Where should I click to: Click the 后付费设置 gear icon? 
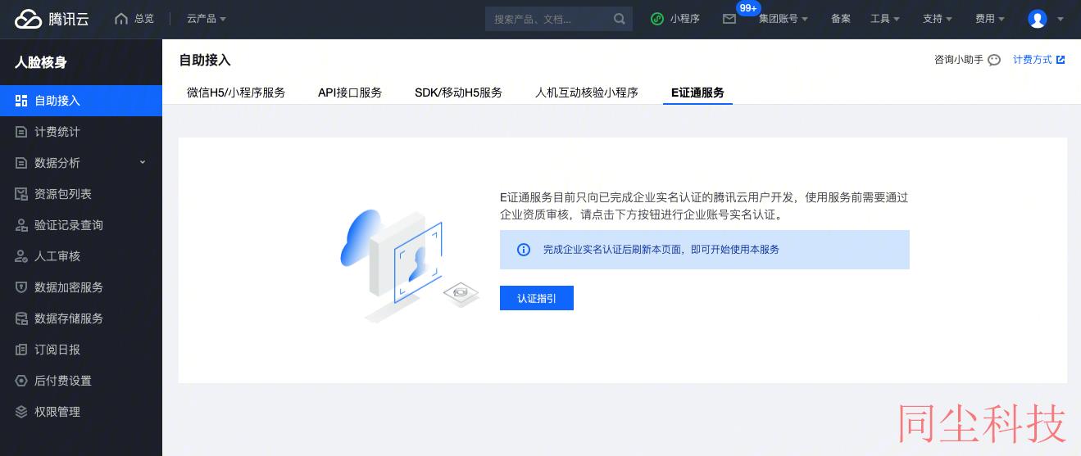tap(21, 381)
